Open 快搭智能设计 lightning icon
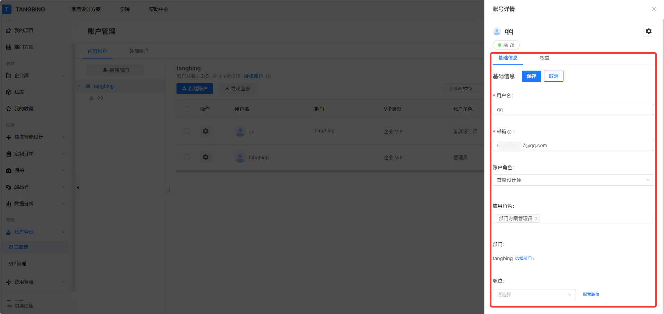The height and width of the screenshot is (314, 664). (9, 137)
